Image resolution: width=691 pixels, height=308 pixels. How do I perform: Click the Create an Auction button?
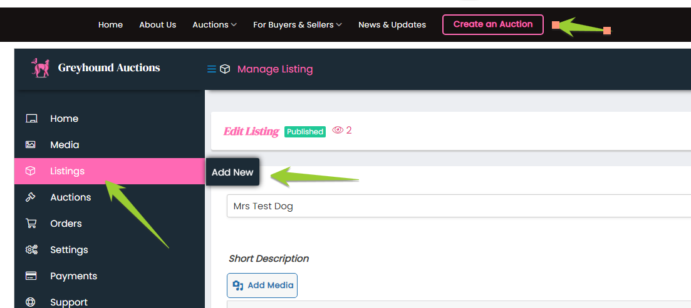pyautogui.click(x=492, y=24)
